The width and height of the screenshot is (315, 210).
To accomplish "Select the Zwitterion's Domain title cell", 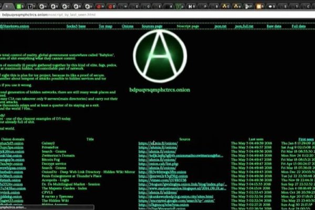I will (x=58, y=155).
